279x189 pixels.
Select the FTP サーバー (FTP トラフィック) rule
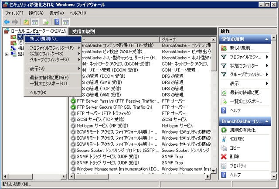(x=104, y=113)
